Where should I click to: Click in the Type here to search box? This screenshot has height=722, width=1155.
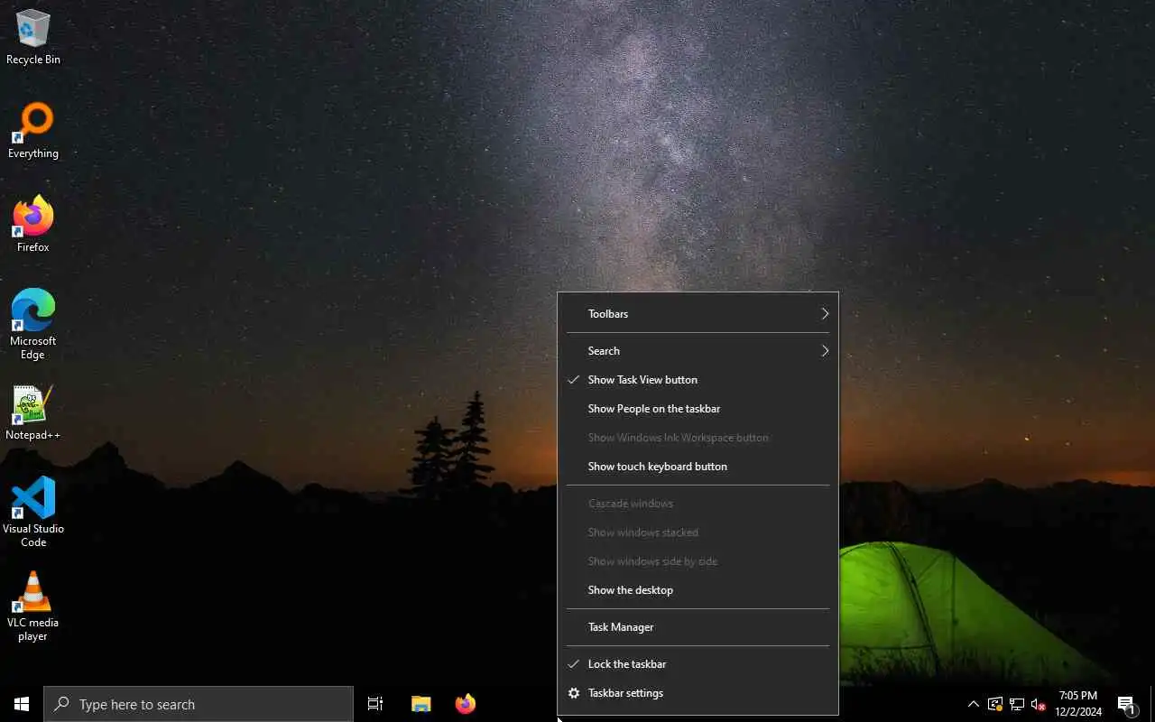pos(199,704)
